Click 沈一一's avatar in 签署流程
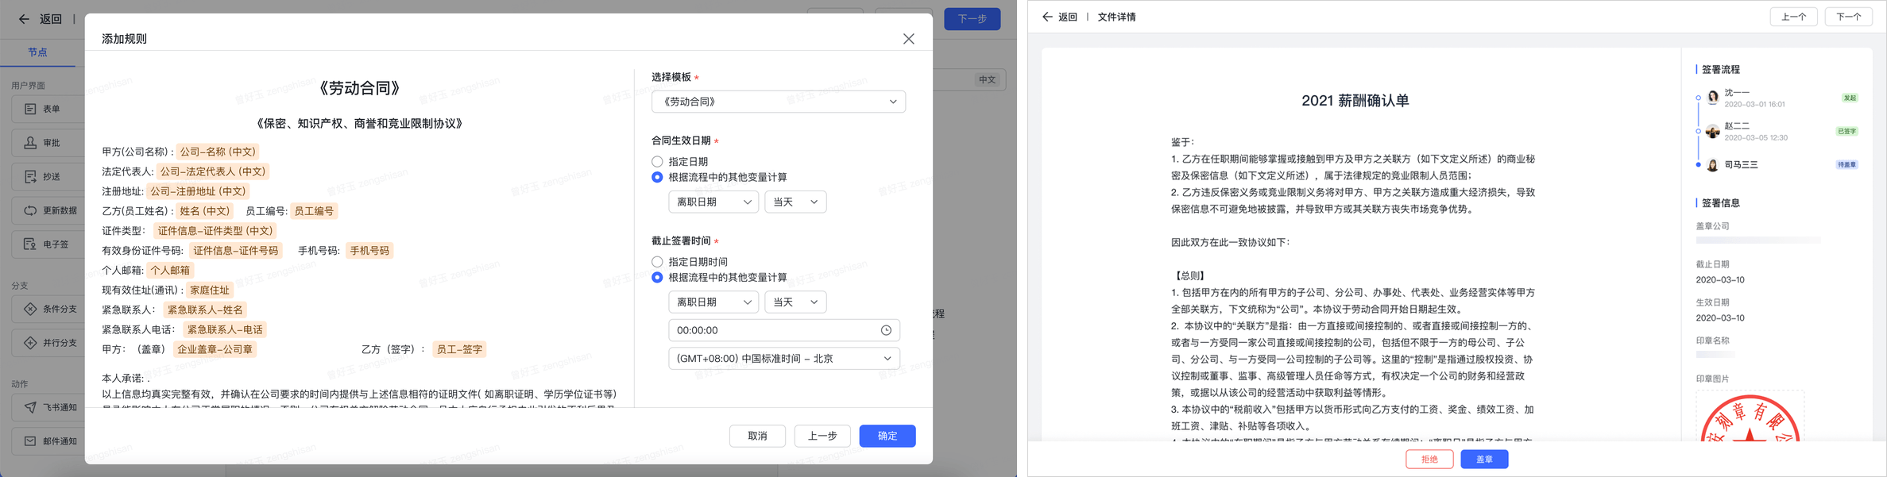The height and width of the screenshot is (477, 1887). [1713, 98]
